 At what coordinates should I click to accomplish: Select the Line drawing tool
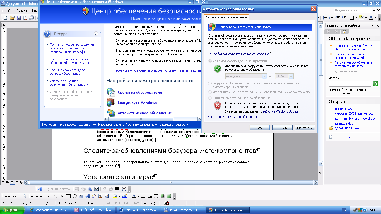(56, 196)
